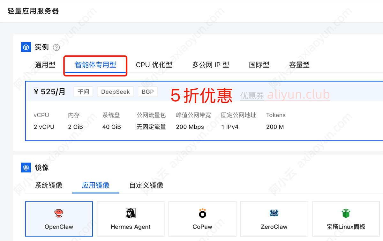The image size is (383, 241).
Task: Click the ZeroClaw blue emblem icon
Action: pyautogui.click(x=274, y=213)
